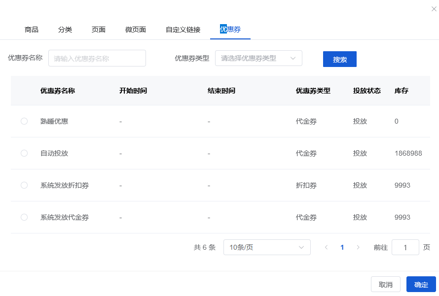Click stock value 0 for 熟睡优惠
439x296 pixels.
[397, 121]
